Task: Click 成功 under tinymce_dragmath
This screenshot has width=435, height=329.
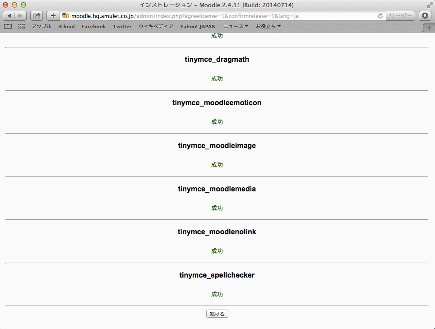Action: [217, 79]
